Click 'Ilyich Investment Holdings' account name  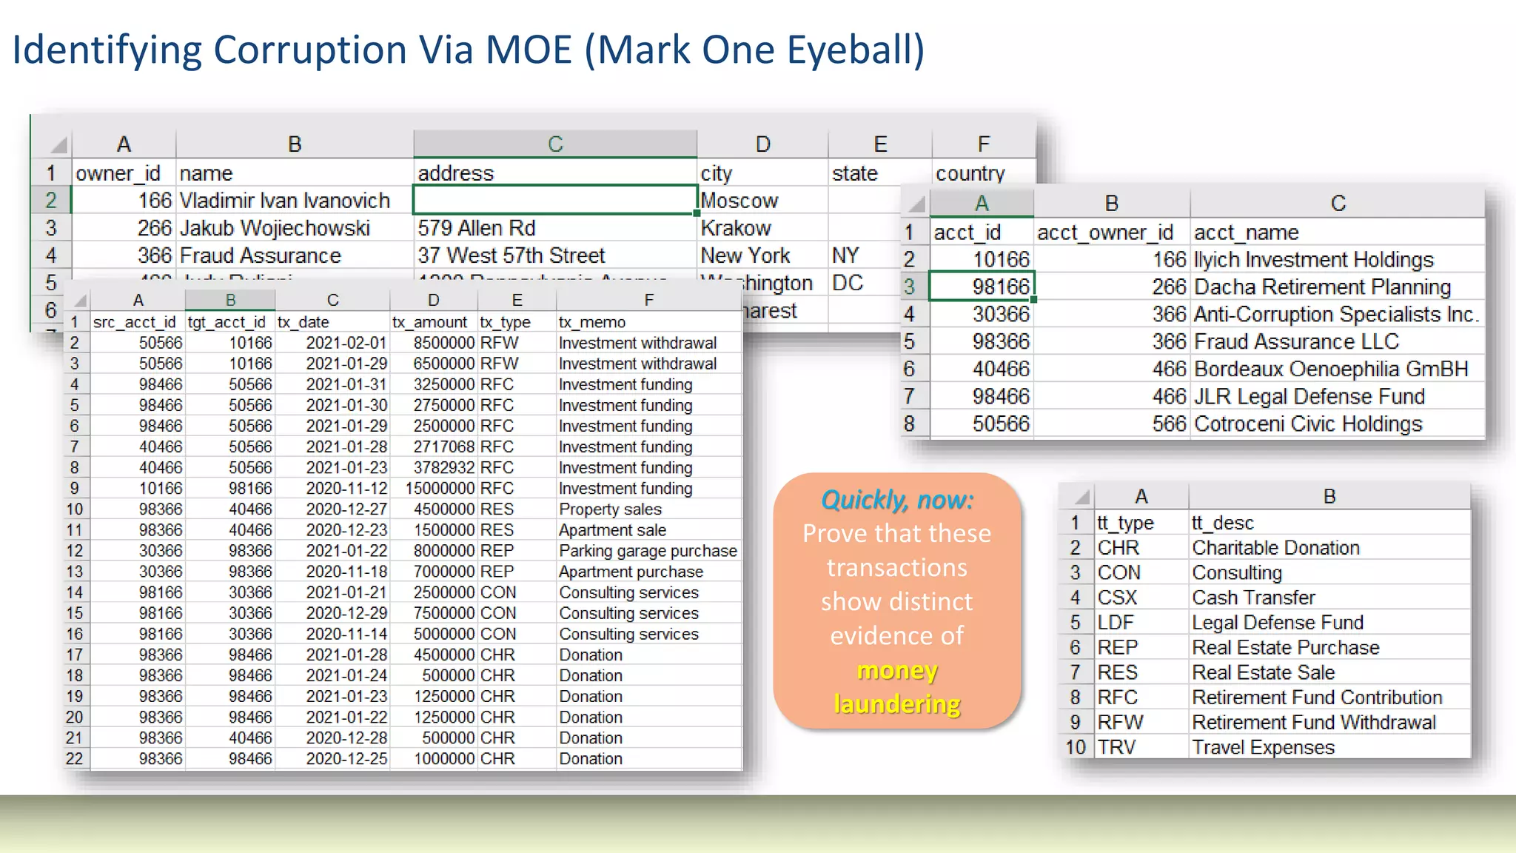pyautogui.click(x=1337, y=259)
